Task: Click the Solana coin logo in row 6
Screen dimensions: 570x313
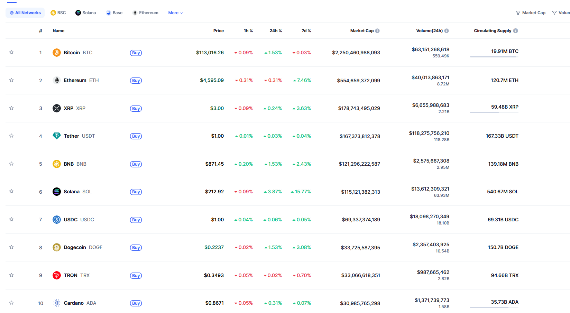Action: click(x=57, y=192)
